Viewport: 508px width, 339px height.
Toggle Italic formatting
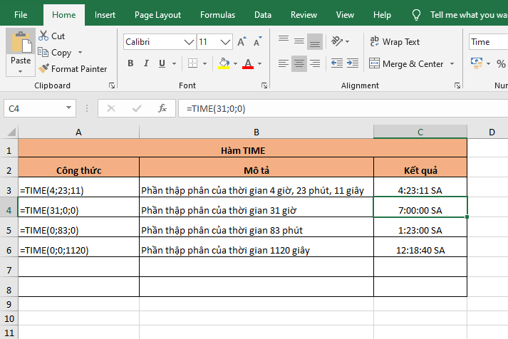point(147,63)
